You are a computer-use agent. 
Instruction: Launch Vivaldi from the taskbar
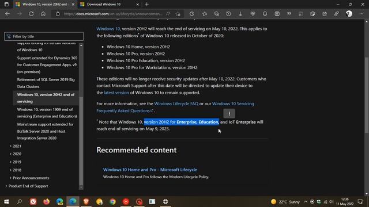[33, 202]
